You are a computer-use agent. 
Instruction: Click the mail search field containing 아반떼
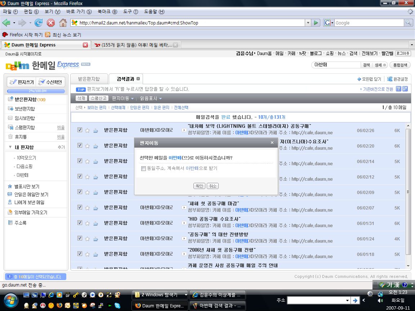click(x=336, y=65)
